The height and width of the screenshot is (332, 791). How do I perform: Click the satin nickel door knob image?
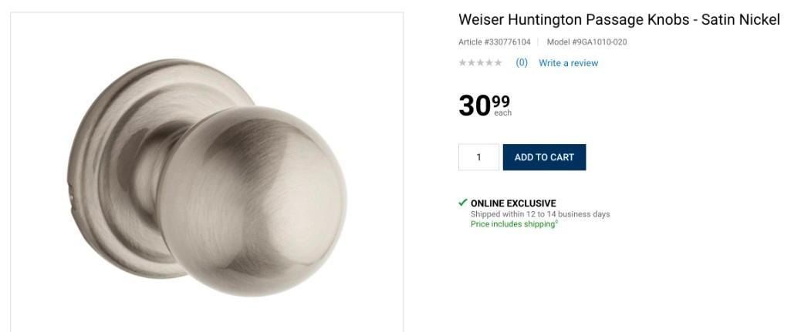click(x=207, y=176)
